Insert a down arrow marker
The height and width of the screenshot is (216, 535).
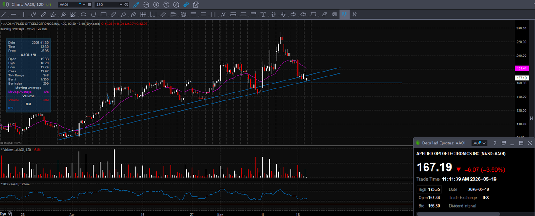(283, 15)
